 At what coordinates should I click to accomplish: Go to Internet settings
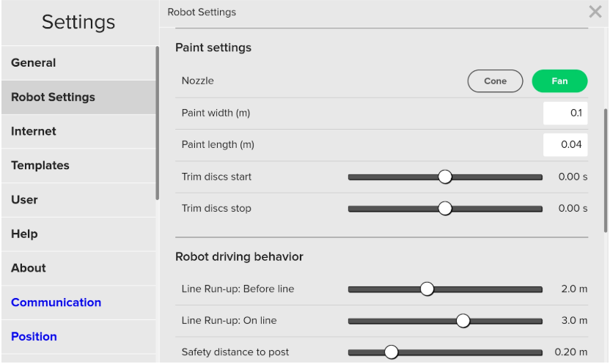tap(78, 132)
